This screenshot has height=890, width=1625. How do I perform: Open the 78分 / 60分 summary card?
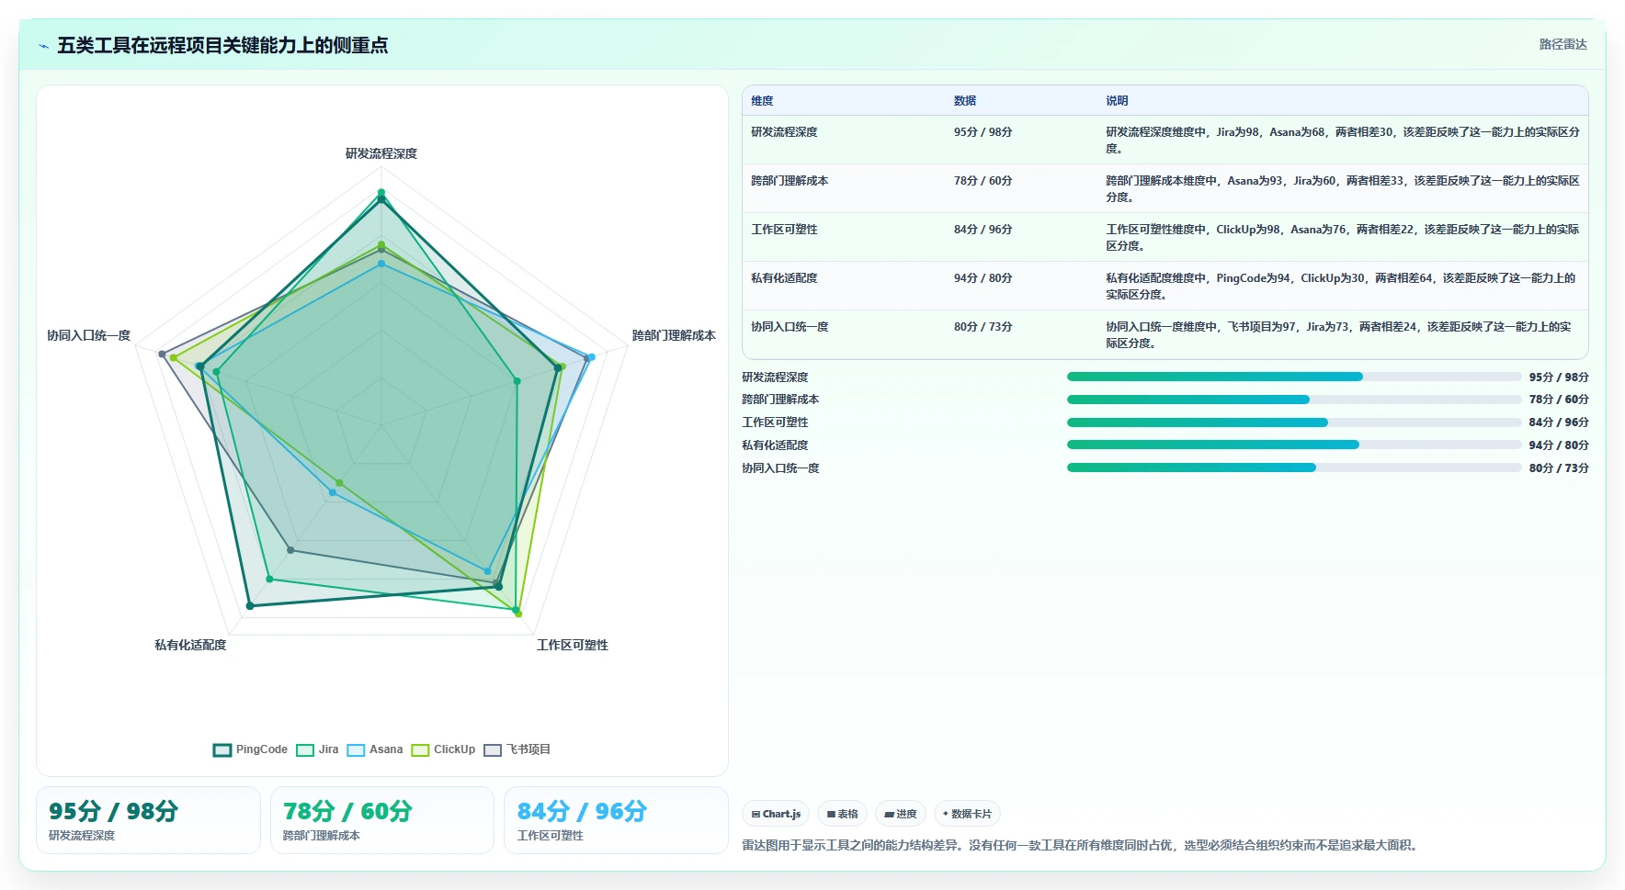(382, 820)
